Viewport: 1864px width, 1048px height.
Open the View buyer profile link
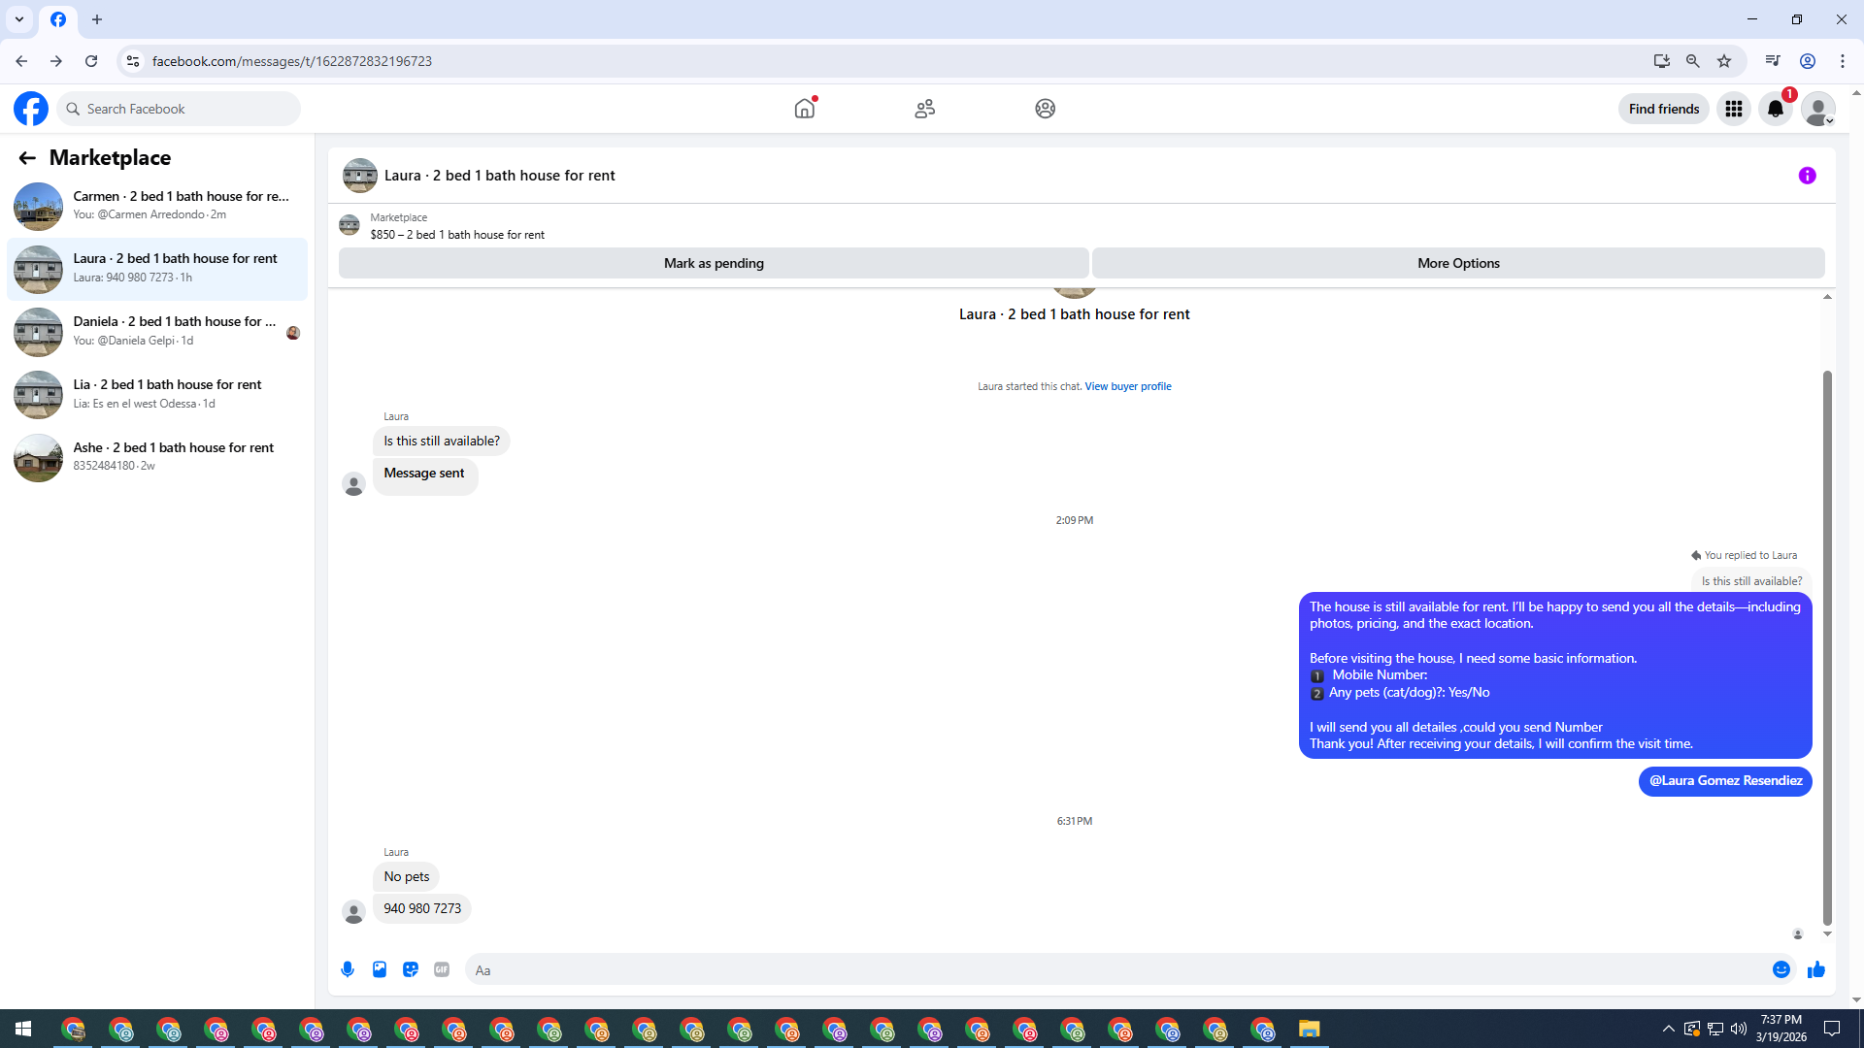coord(1127,386)
